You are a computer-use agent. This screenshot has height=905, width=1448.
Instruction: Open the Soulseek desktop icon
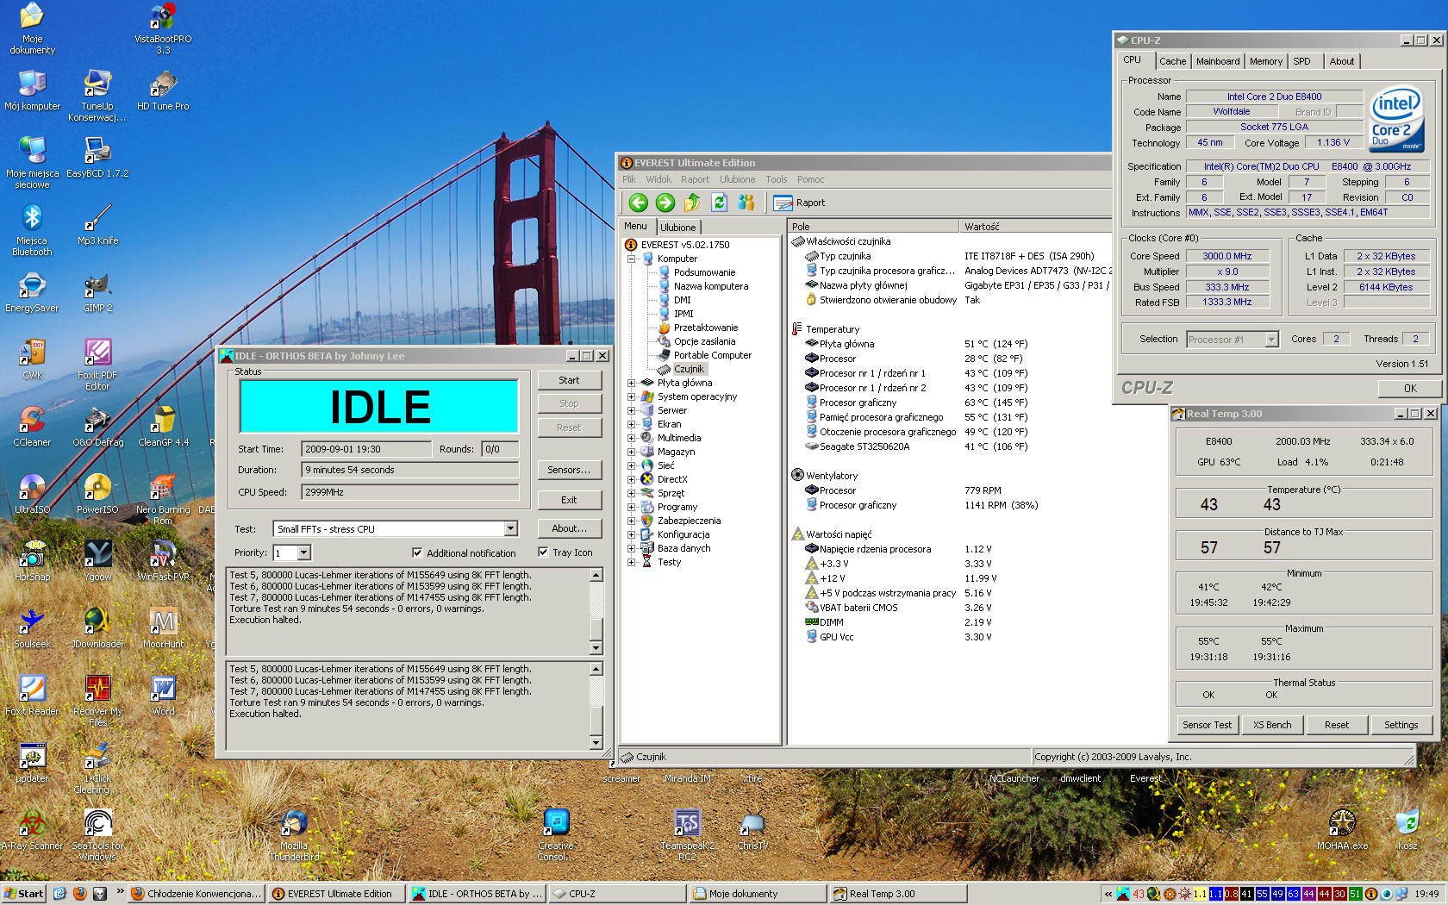32,628
